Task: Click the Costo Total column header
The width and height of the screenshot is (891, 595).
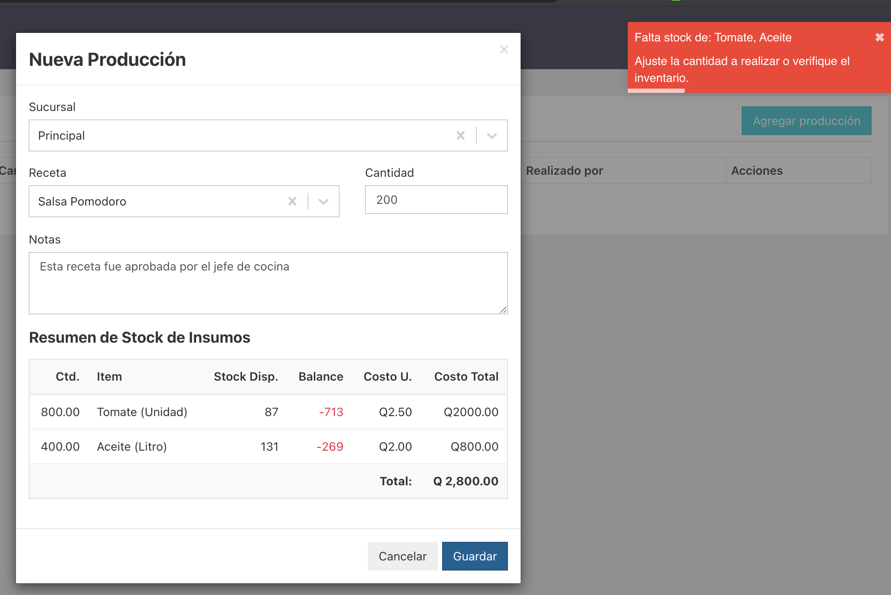Action: click(466, 376)
